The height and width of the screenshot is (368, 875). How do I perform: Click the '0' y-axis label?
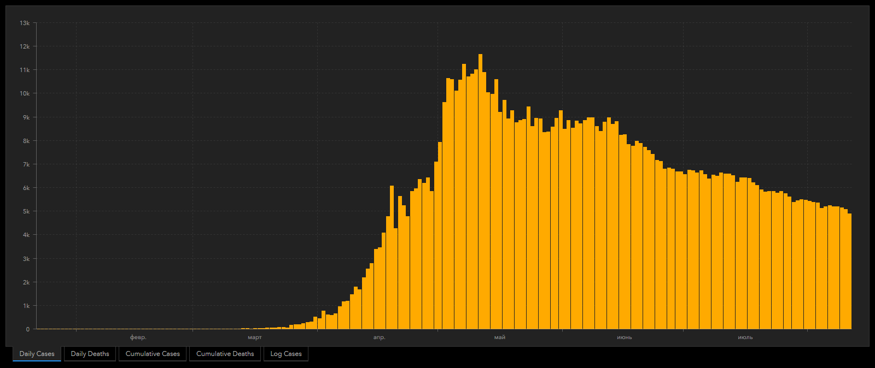(28, 329)
